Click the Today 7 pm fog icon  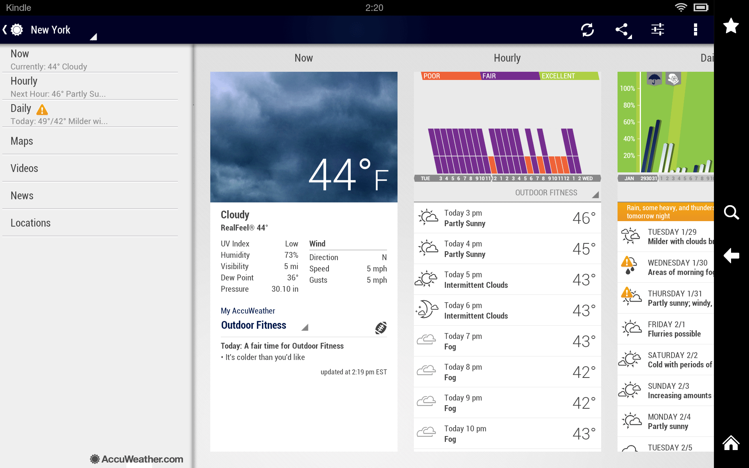point(426,339)
